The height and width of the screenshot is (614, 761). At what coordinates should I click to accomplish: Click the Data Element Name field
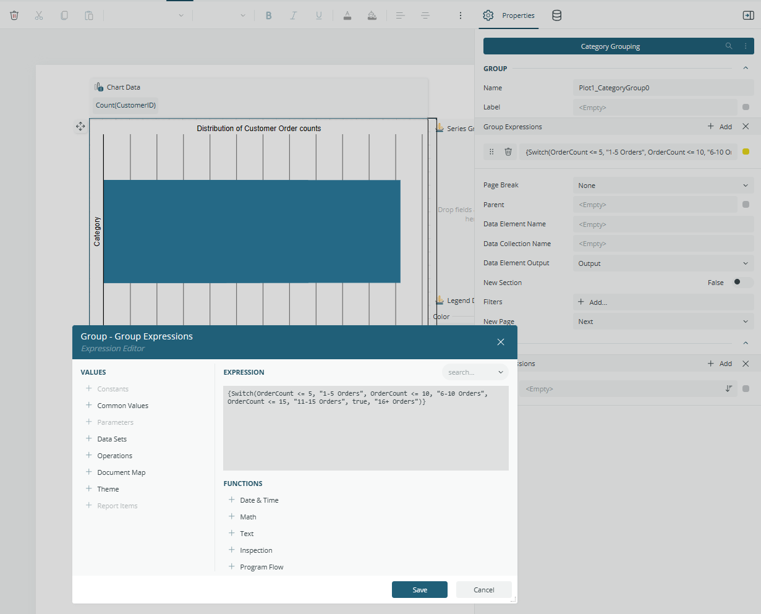(x=663, y=224)
